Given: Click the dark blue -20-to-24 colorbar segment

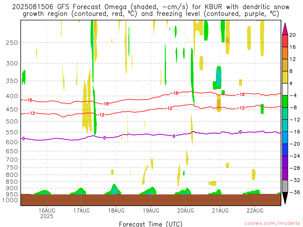Looking at the screenshot, I should tap(285, 150).
